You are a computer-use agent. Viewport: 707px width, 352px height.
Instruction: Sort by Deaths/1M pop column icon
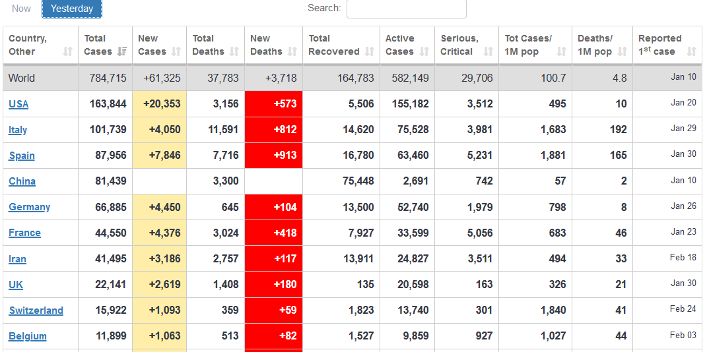pyautogui.click(x=623, y=52)
